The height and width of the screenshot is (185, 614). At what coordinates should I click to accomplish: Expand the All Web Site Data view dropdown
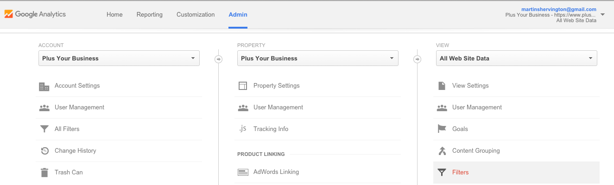(517, 58)
